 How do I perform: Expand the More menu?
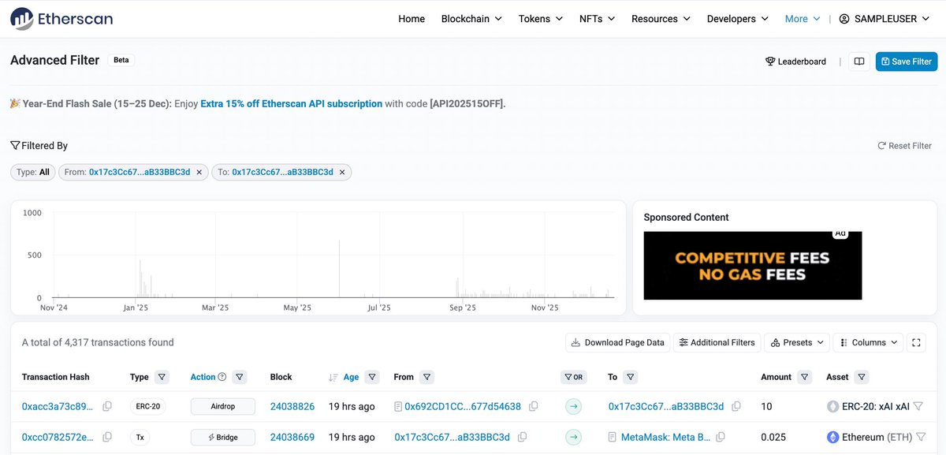[803, 19]
